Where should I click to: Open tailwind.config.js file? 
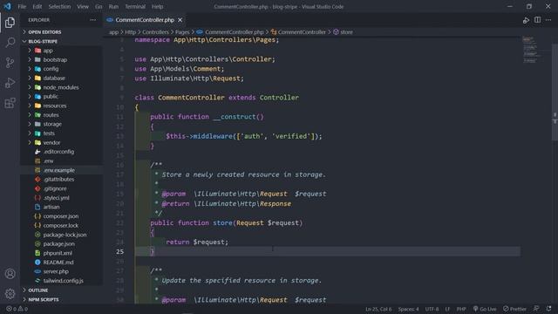click(63, 281)
